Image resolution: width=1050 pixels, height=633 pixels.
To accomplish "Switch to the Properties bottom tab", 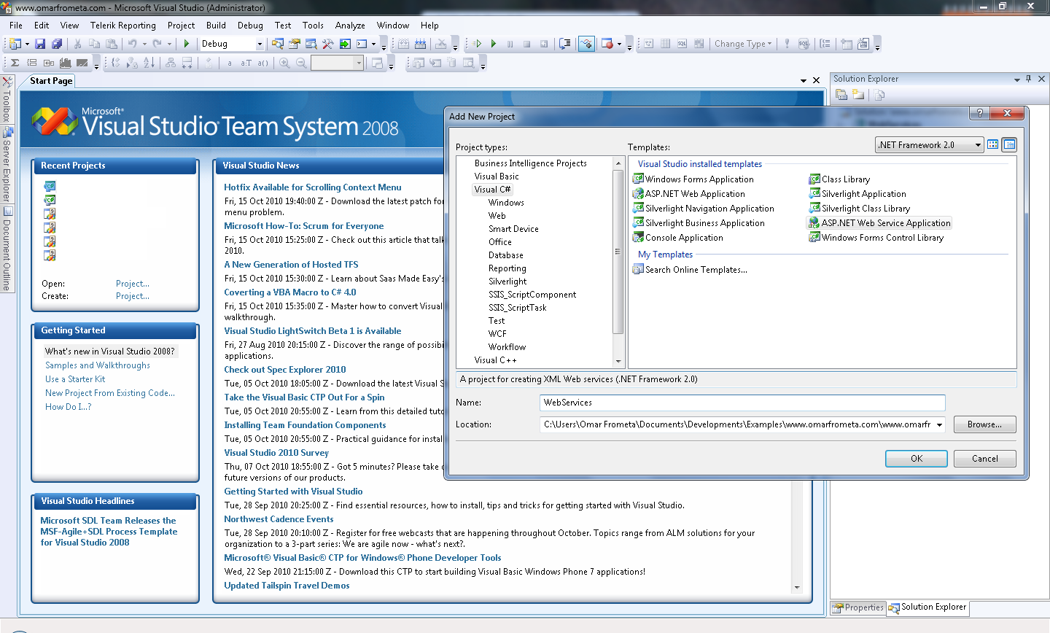I will pos(859,607).
